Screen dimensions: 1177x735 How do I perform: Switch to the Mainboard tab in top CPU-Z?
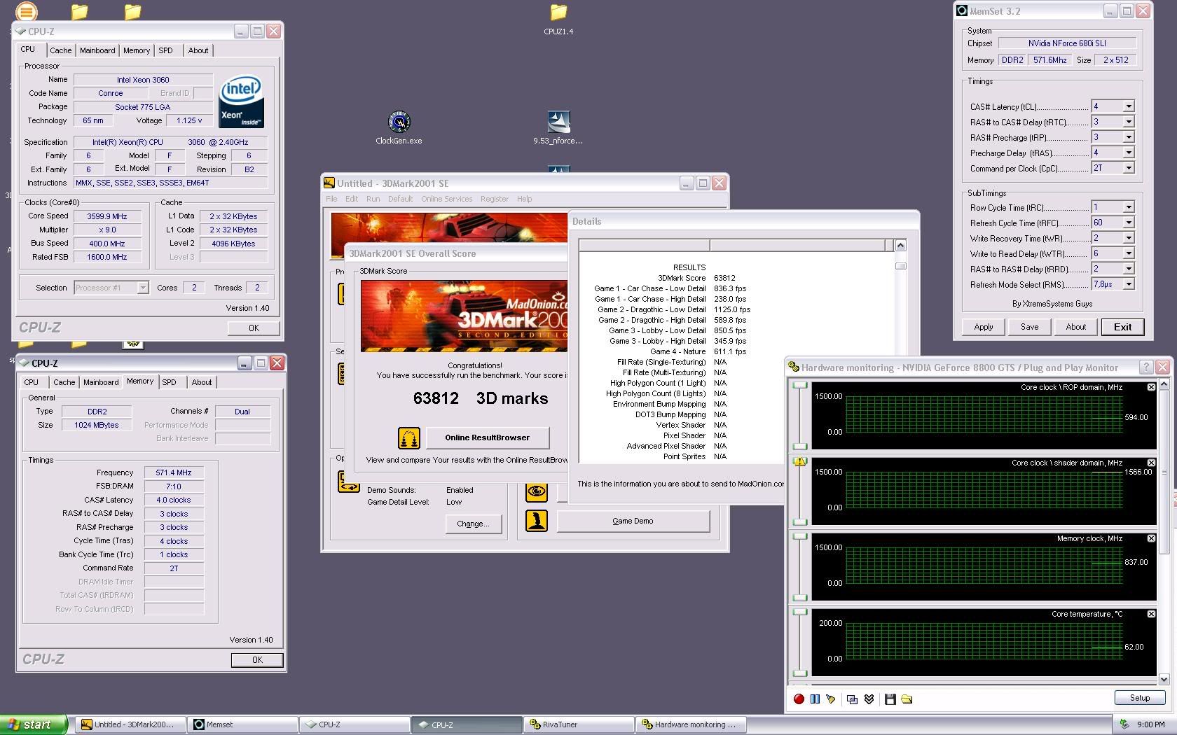coord(97,50)
